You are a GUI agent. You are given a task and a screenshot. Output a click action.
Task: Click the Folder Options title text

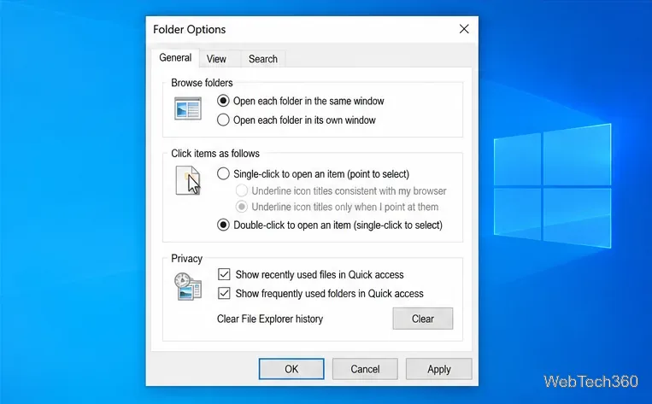pos(189,30)
